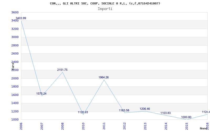Select the 1575.24 value label
The width and height of the screenshot is (210, 131).
pos(41,94)
